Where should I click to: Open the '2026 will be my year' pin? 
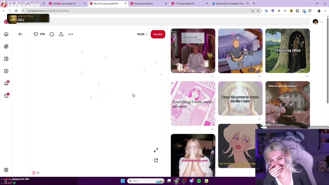coord(193,155)
